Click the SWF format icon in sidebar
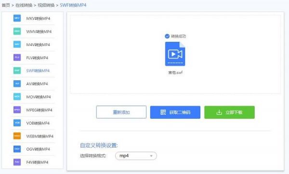 17,71
